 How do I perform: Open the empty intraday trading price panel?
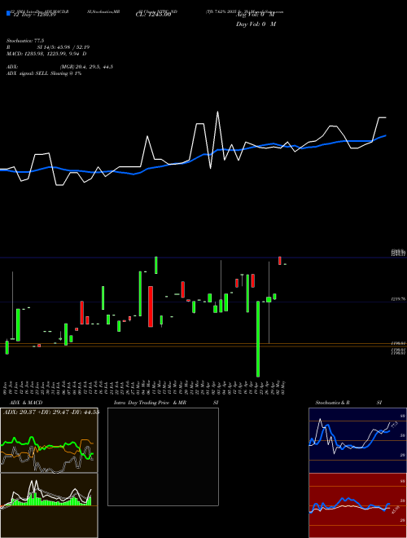163,456
